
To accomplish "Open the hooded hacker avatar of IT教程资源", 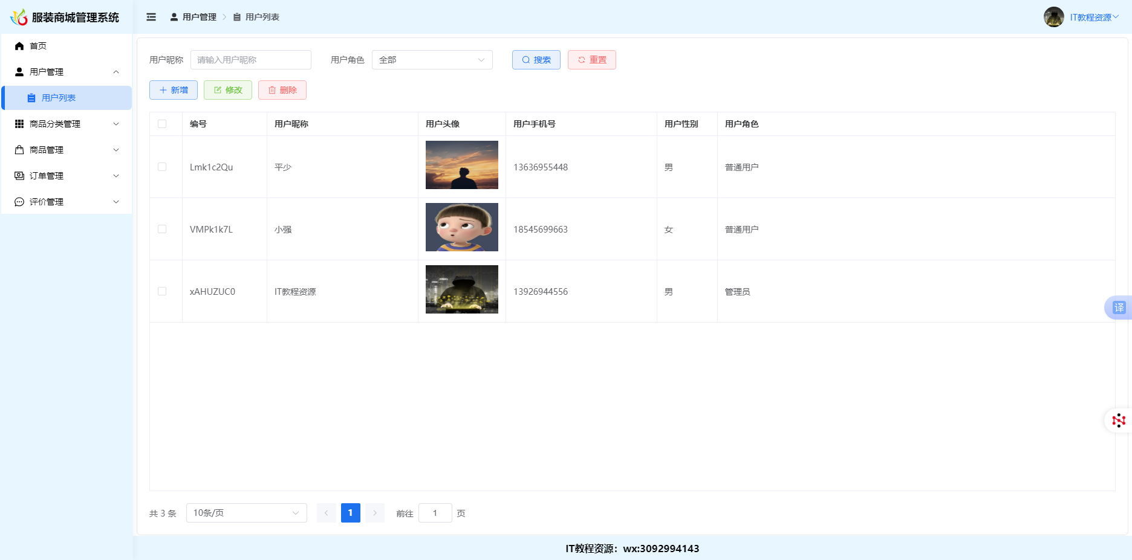I will click(x=462, y=289).
